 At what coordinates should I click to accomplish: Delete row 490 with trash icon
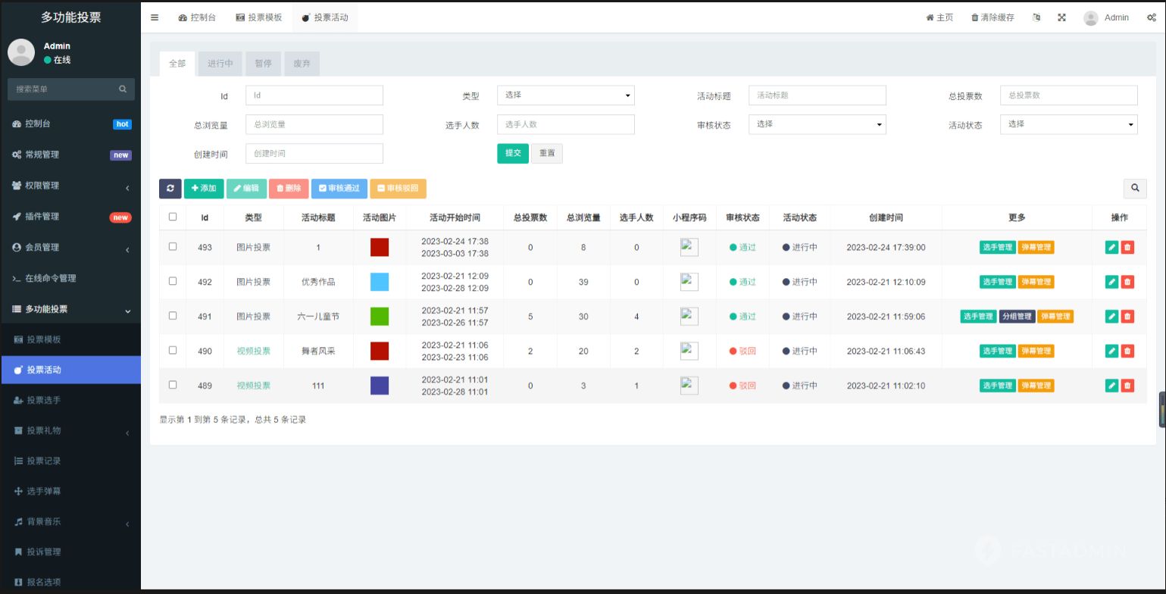(1127, 351)
